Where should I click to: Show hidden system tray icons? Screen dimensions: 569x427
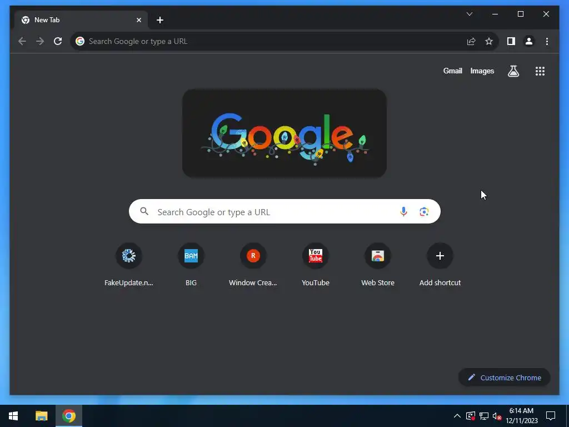(457, 416)
